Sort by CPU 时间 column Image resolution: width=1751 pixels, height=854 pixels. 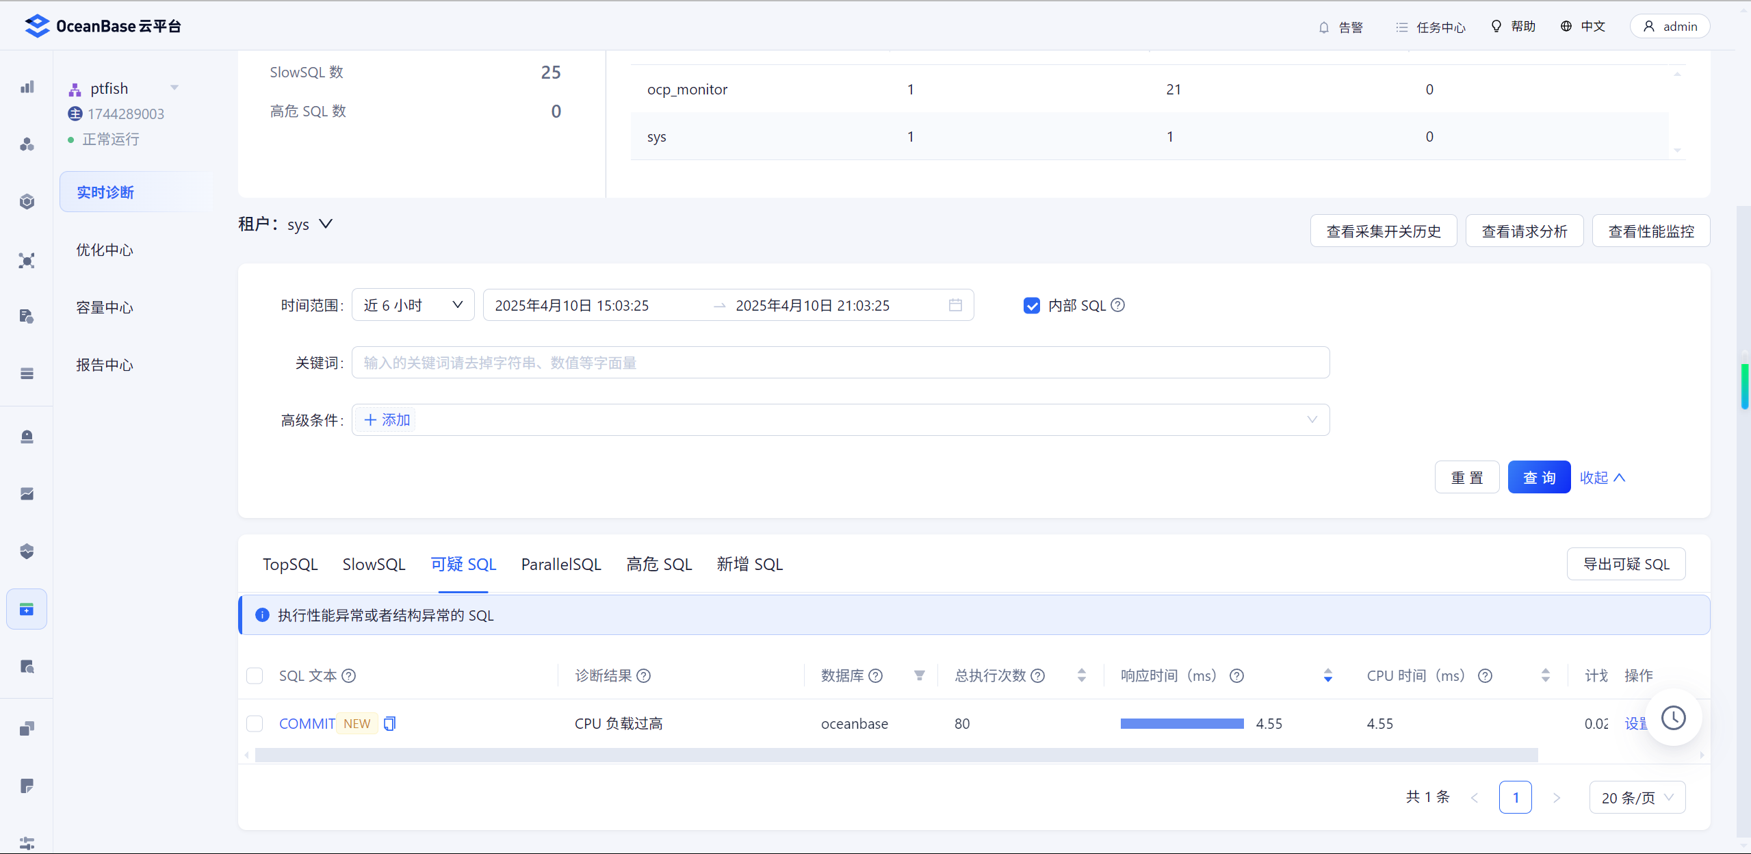[x=1546, y=676]
